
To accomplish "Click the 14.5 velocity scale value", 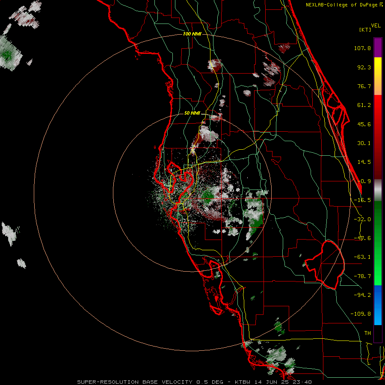I will pyautogui.click(x=364, y=162).
